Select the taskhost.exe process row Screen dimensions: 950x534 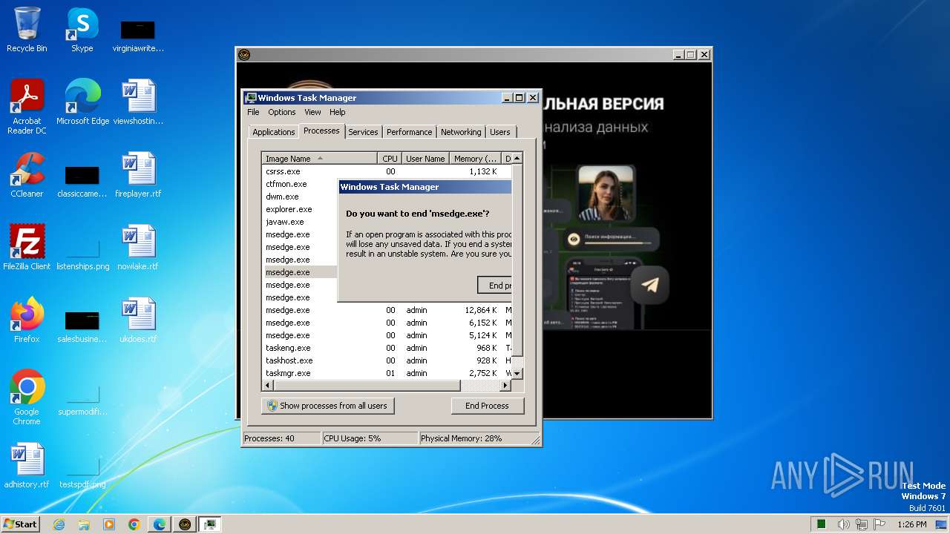tap(387, 360)
